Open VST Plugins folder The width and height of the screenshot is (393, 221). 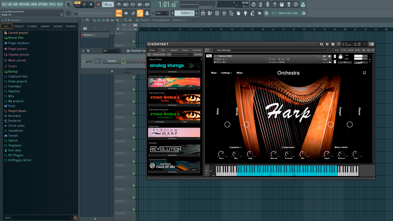(16, 155)
